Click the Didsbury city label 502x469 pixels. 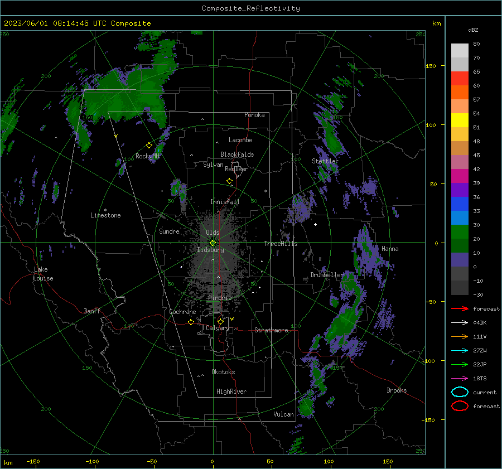210,250
